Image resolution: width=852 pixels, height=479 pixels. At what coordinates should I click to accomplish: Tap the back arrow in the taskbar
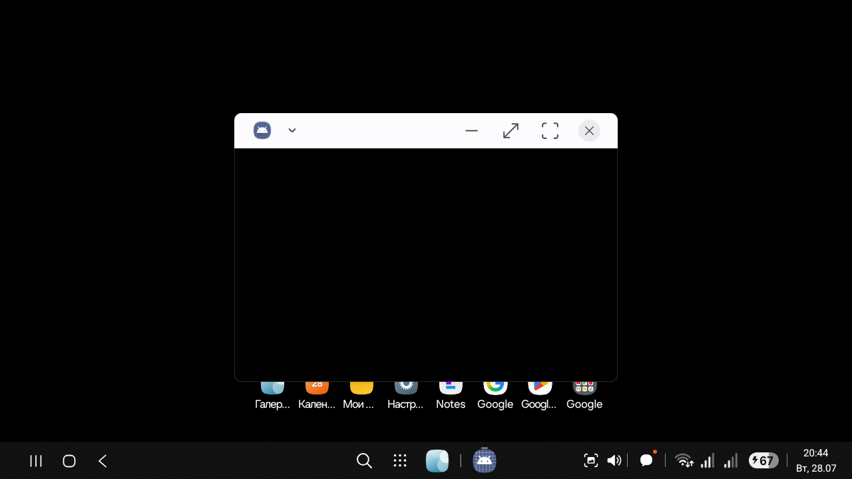point(103,461)
